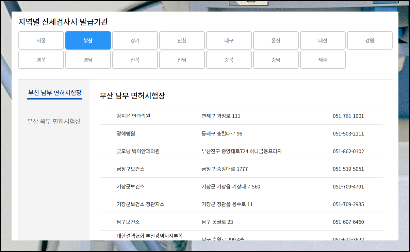Choose the 경기 region button
Image resolution: width=410 pixels, height=252 pixels.
point(135,40)
